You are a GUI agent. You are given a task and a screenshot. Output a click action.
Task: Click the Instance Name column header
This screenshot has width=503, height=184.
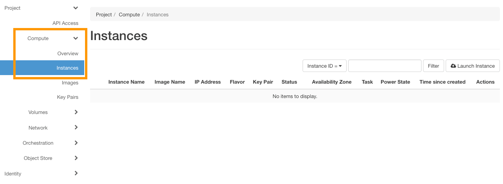(x=126, y=82)
